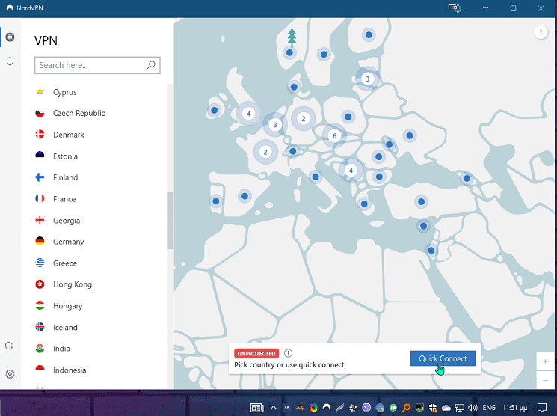This screenshot has height=416, width=557.
Task: Click the exclamation notification icon on map
Action: tap(541, 32)
